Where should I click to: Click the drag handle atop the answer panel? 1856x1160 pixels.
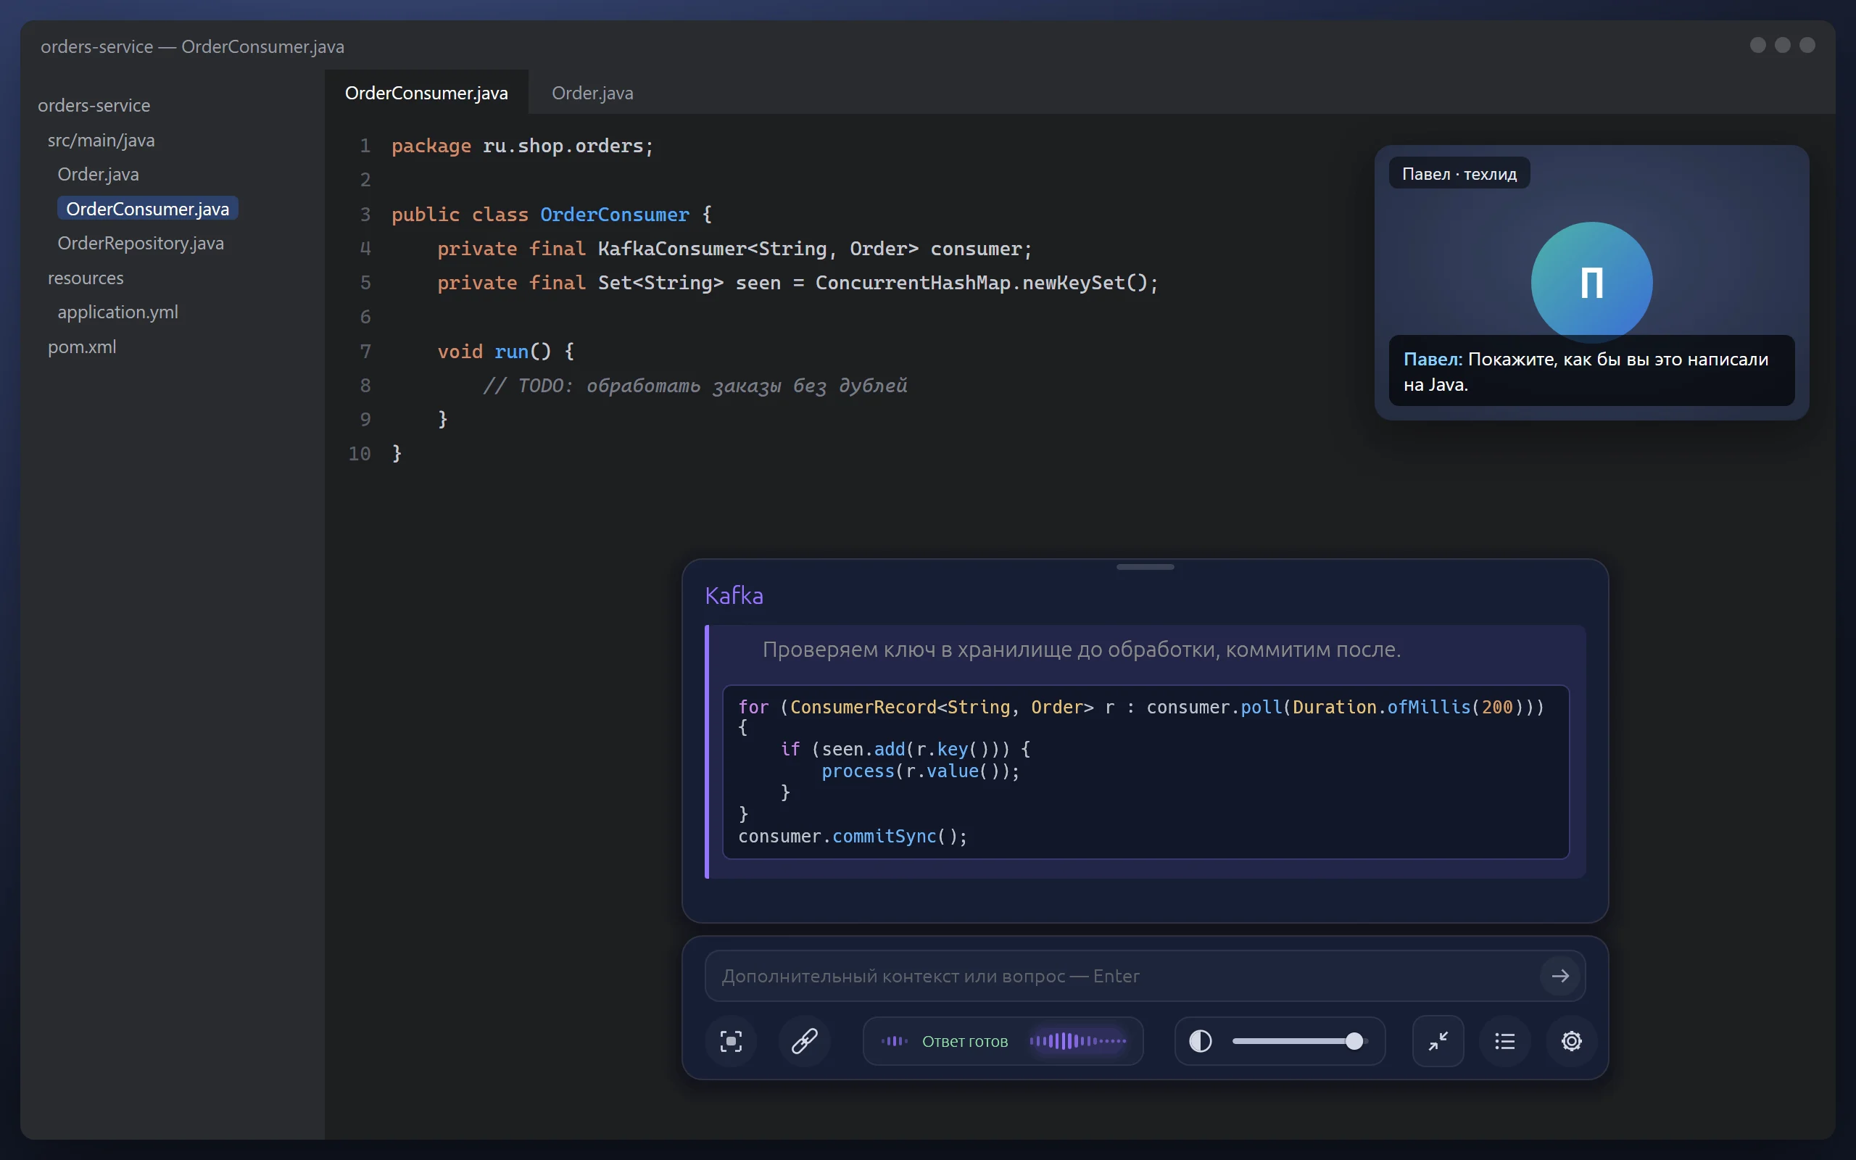(x=1145, y=567)
